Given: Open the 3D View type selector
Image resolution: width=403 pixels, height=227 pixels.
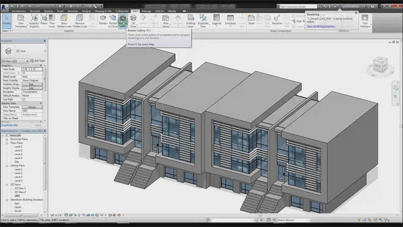Looking at the screenshot, I should point(24,51).
